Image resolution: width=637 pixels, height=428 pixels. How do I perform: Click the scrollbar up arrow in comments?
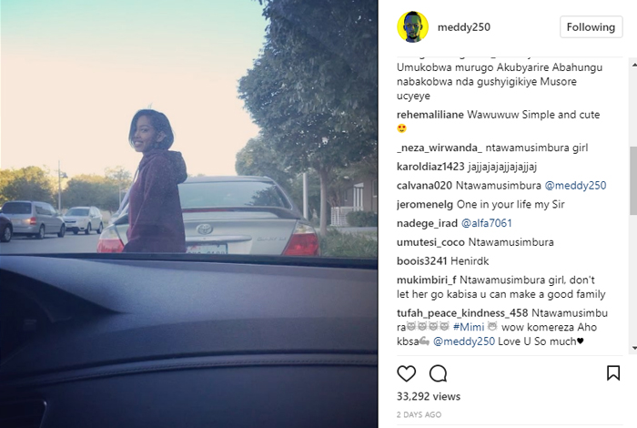(633, 64)
